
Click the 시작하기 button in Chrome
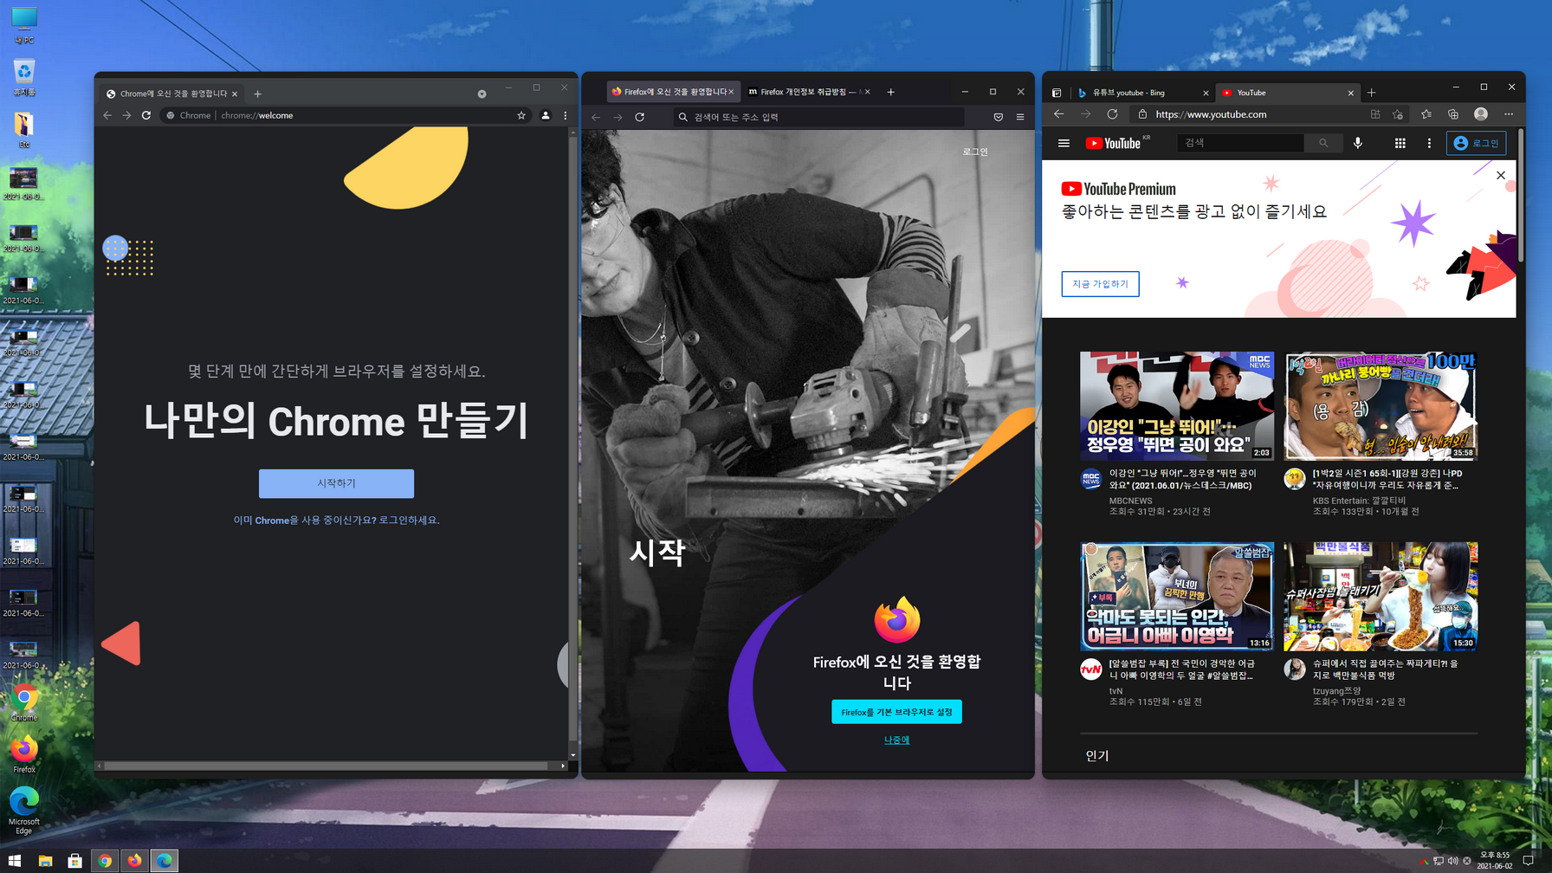[336, 483]
